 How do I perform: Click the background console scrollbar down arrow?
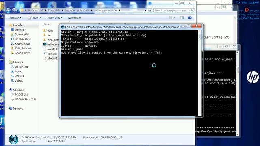[237, 134]
